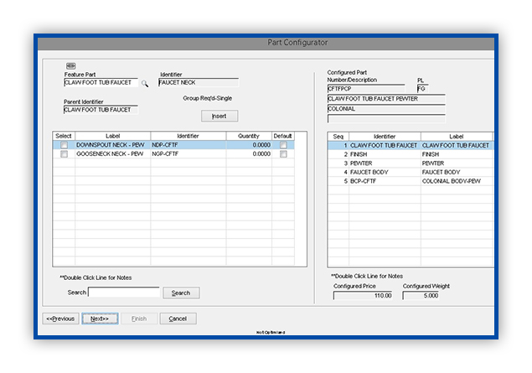Go back with <<Previous button

pyautogui.click(x=60, y=319)
